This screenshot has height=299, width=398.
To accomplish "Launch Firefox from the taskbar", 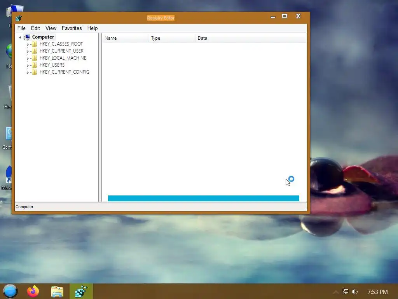I will point(33,291).
